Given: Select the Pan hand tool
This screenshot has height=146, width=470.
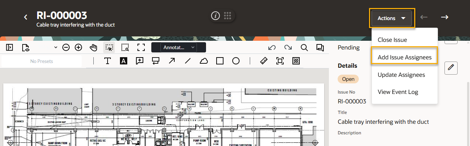Looking at the screenshot, I should coord(94,47).
